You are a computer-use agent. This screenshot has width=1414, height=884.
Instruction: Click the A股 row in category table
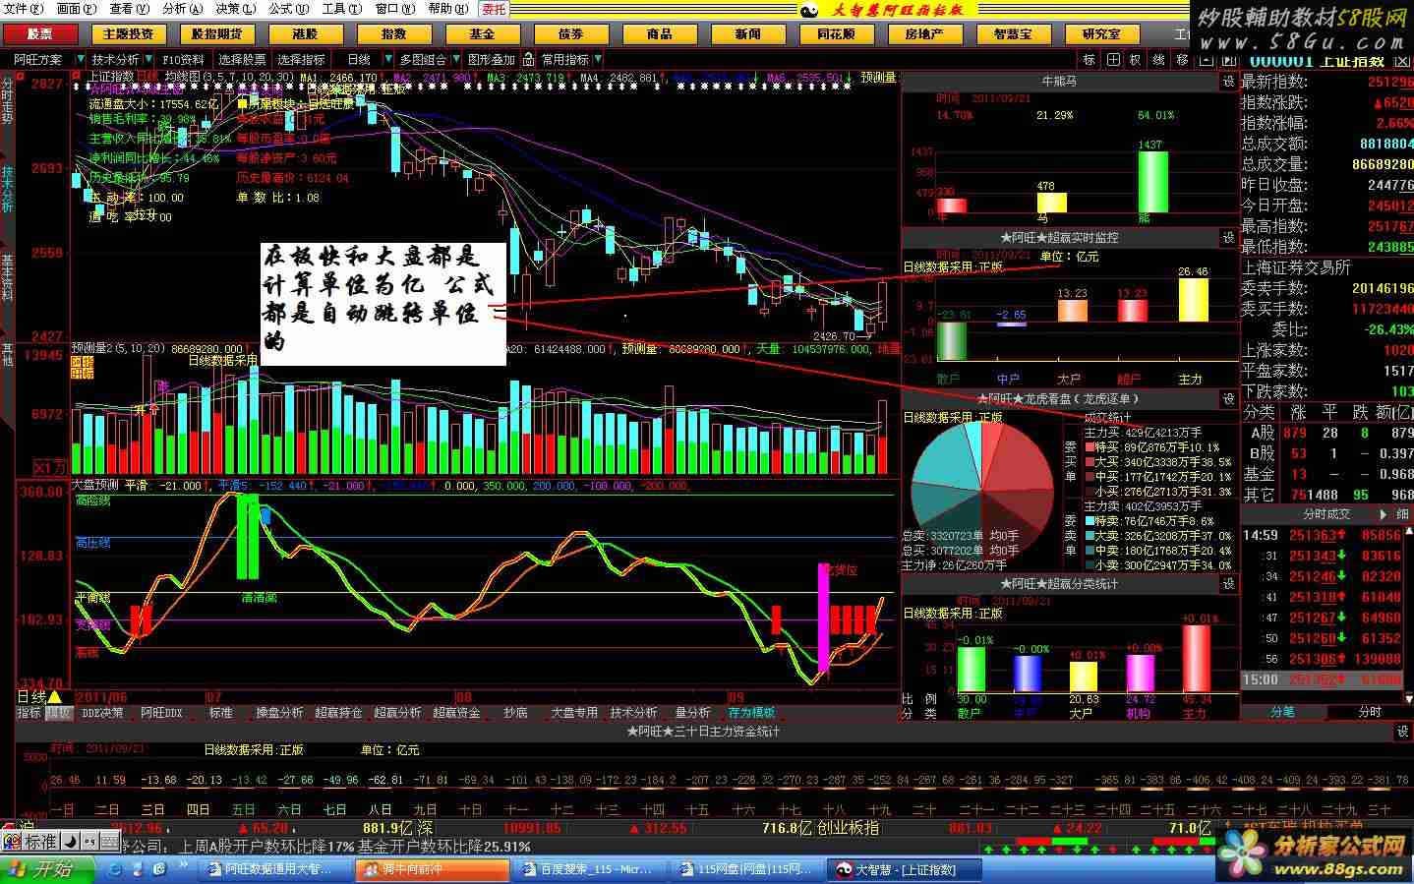pos(1327,432)
